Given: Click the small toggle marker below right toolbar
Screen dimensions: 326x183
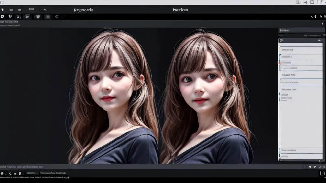Looking at the screenshot, I should (323, 24).
